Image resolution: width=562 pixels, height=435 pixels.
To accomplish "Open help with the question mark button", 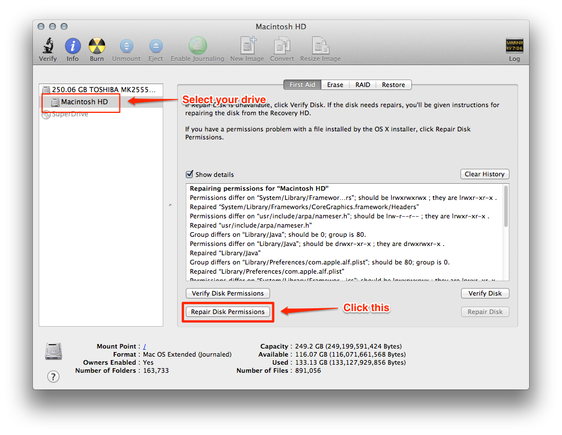I will (x=53, y=376).
